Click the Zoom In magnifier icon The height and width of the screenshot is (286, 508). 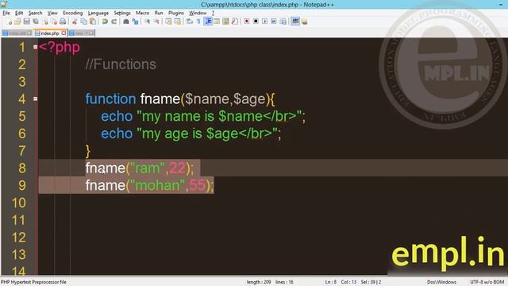point(147,21)
